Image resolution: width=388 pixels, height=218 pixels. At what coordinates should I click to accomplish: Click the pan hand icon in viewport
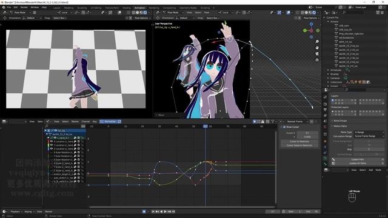(x=317, y=48)
